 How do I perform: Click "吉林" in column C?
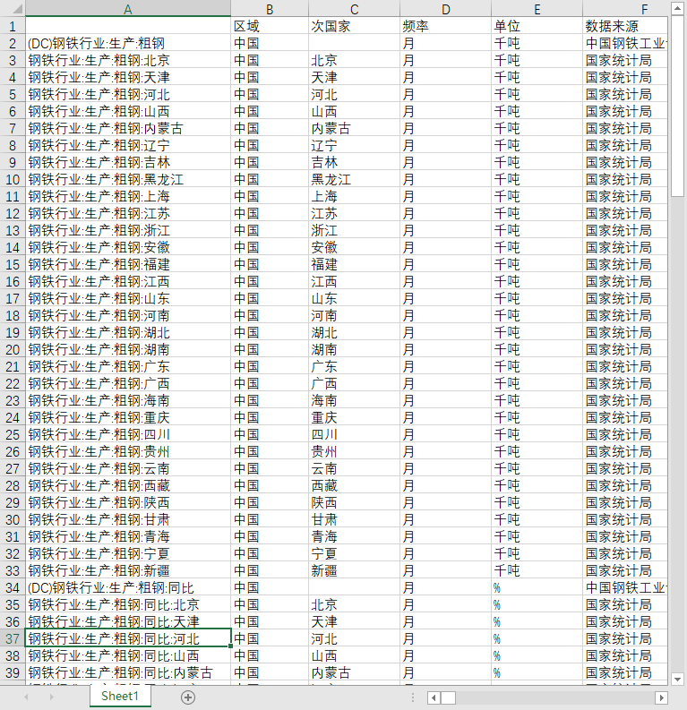[354, 163]
